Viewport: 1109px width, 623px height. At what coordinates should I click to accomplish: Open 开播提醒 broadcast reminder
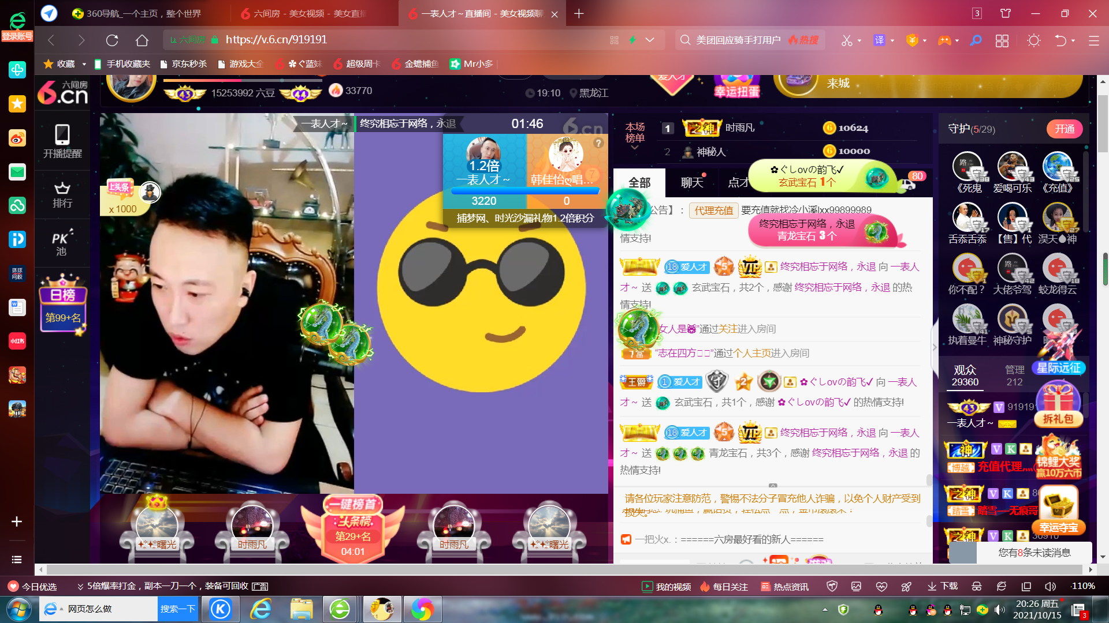pyautogui.click(x=62, y=141)
